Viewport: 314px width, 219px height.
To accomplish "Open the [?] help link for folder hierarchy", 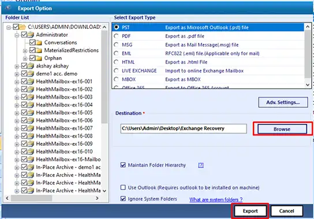I will coord(201,165).
